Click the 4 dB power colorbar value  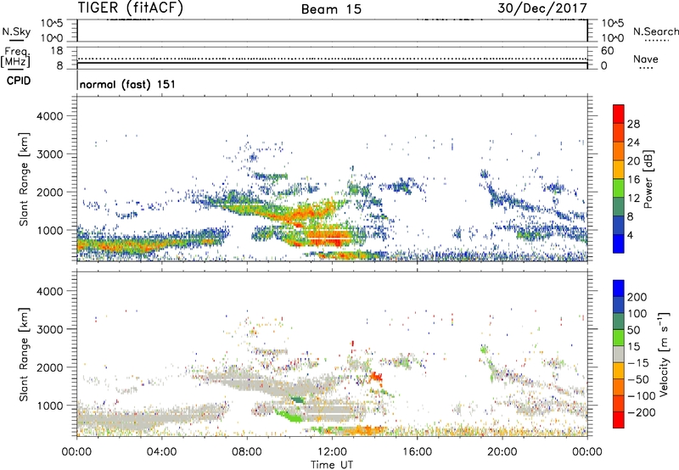point(630,235)
